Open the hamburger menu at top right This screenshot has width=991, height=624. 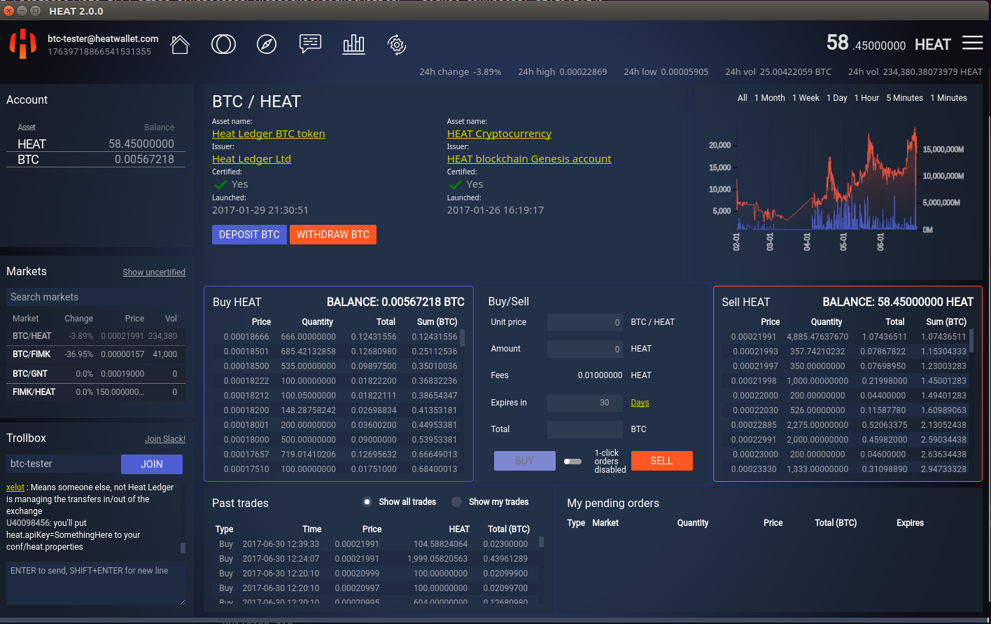click(x=972, y=43)
